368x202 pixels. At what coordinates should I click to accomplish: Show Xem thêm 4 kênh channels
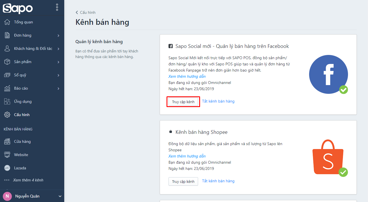tap(28, 180)
